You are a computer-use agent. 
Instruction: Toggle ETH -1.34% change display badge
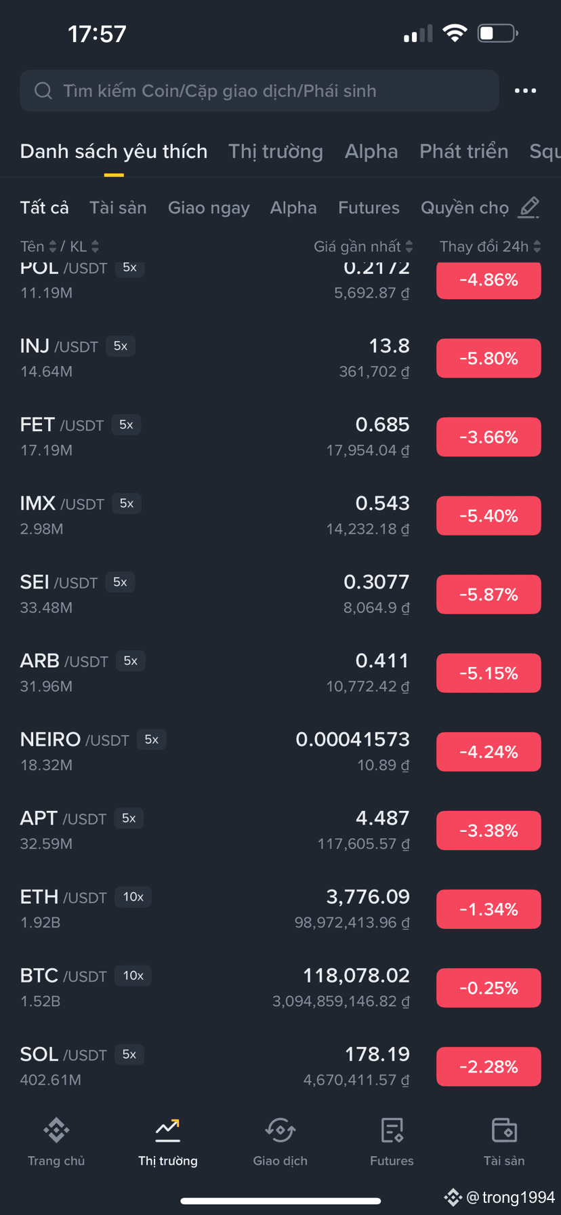tap(489, 909)
